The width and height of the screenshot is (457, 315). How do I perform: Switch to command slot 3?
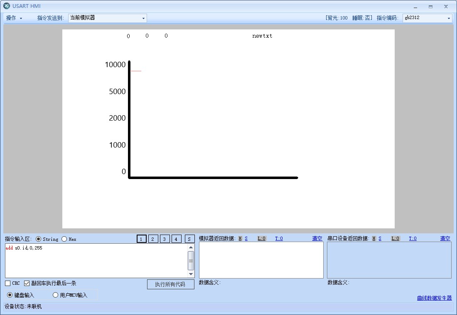[165, 239]
